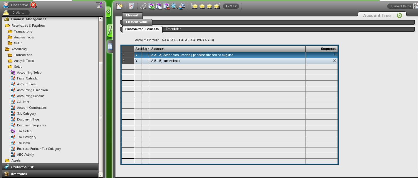Go to the first record

(x=194, y=6)
